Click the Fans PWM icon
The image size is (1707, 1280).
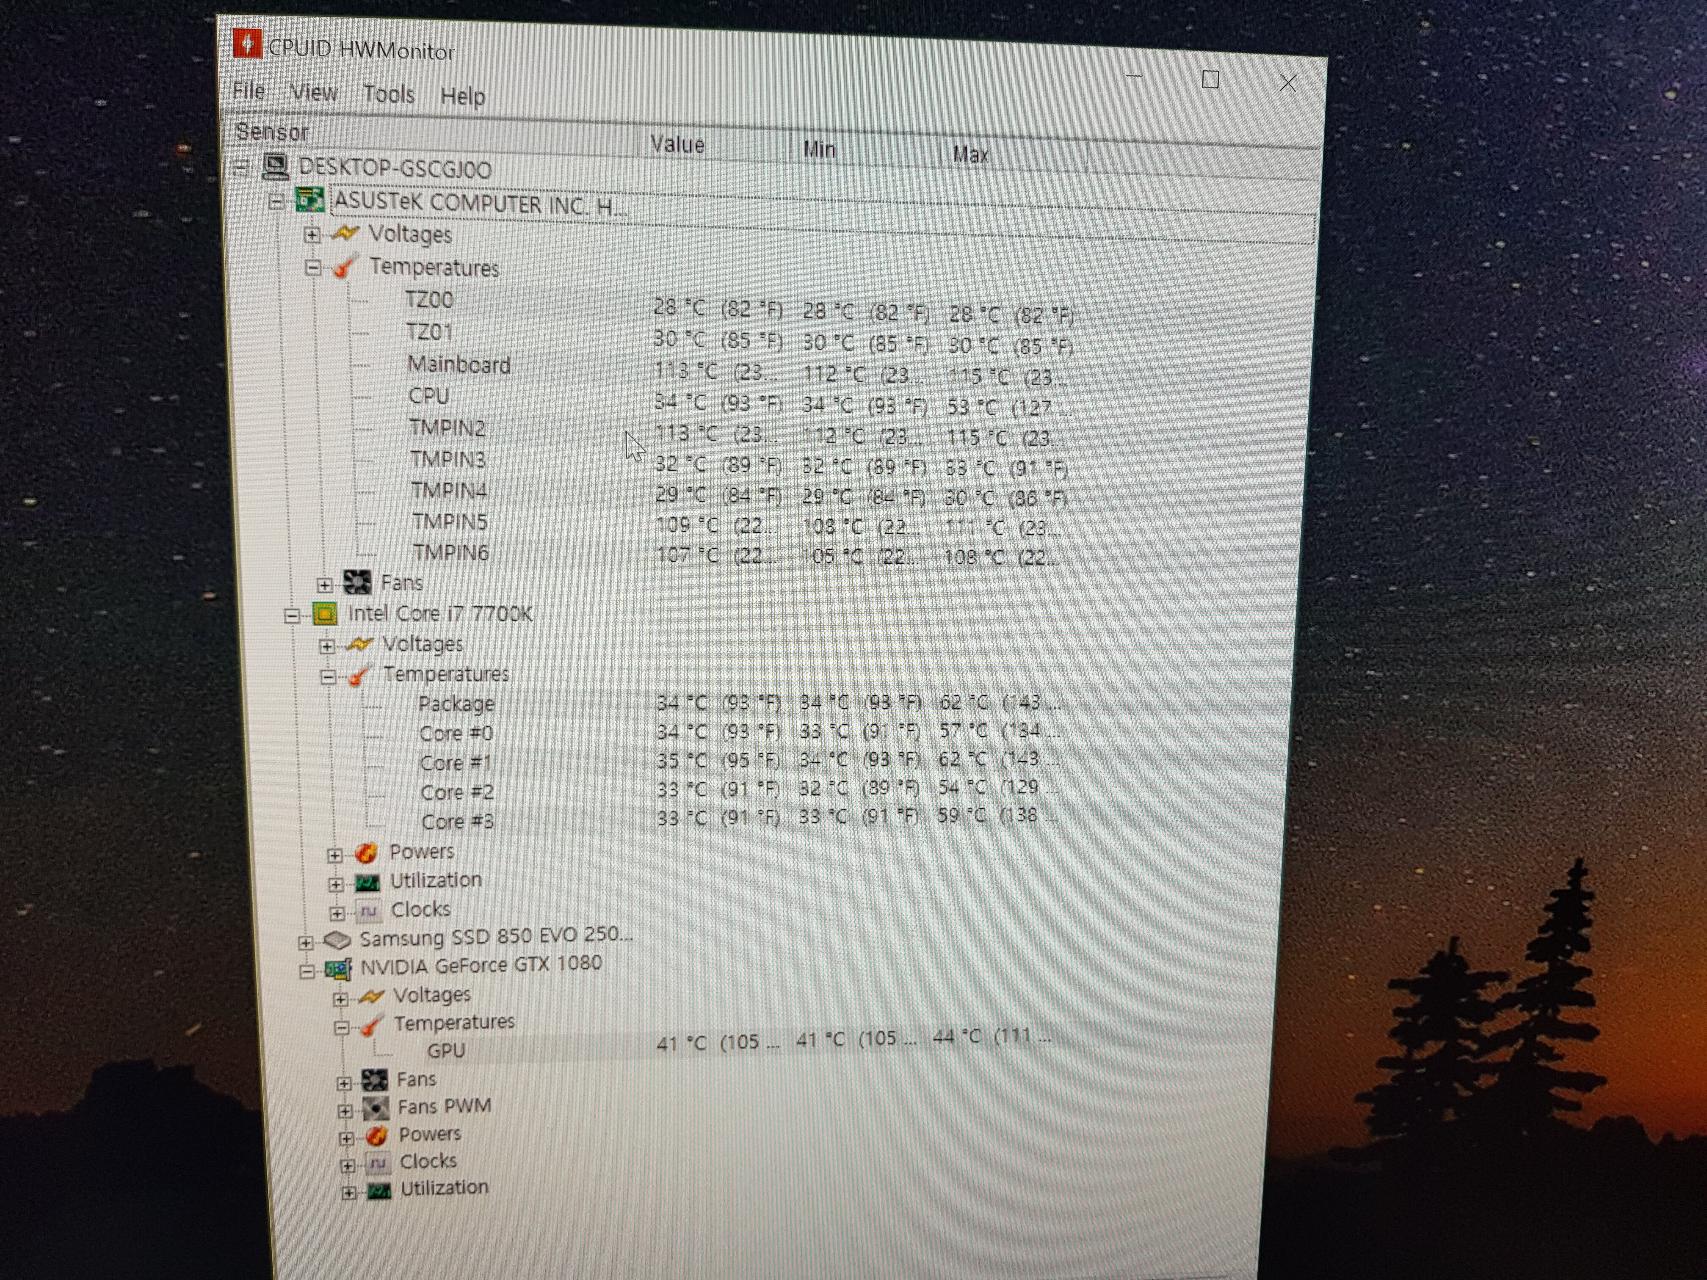click(x=376, y=1108)
